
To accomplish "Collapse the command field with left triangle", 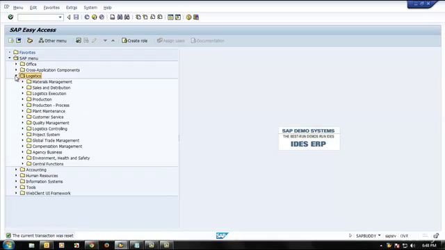I will (69, 17).
